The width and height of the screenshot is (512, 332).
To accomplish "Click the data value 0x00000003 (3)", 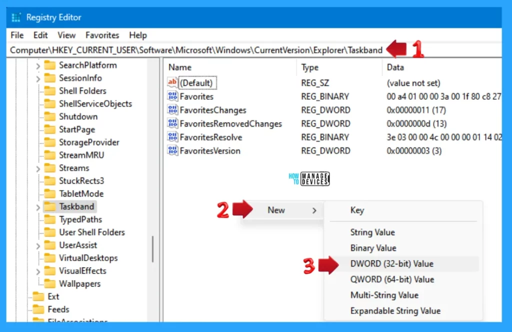I will point(414,151).
